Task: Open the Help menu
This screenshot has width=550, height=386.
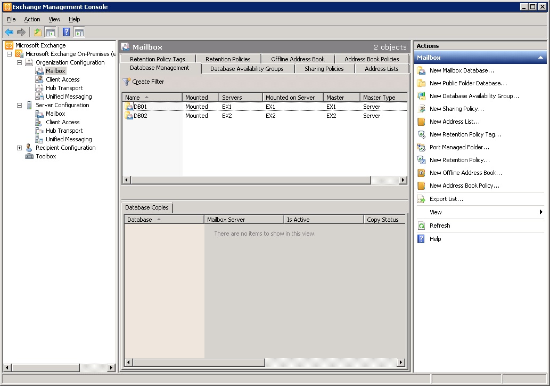Action: coord(75,19)
